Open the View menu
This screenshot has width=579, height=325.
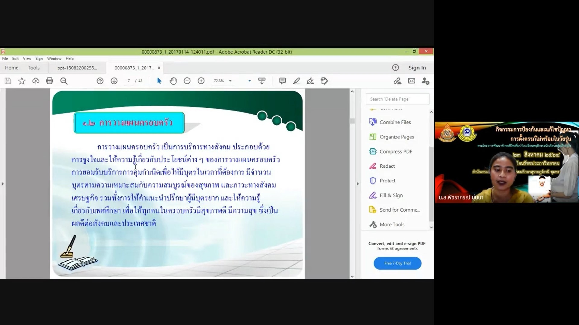27,59
